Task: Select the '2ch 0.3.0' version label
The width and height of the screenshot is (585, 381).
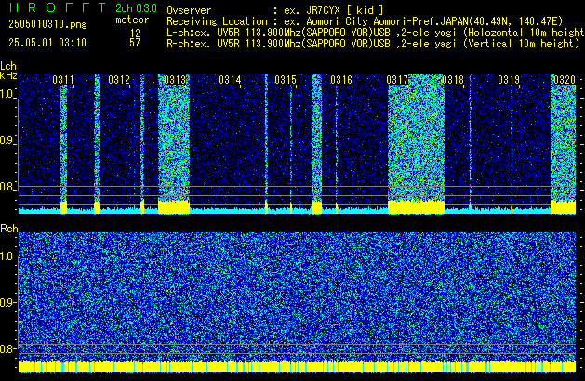Action: (136, 7)
